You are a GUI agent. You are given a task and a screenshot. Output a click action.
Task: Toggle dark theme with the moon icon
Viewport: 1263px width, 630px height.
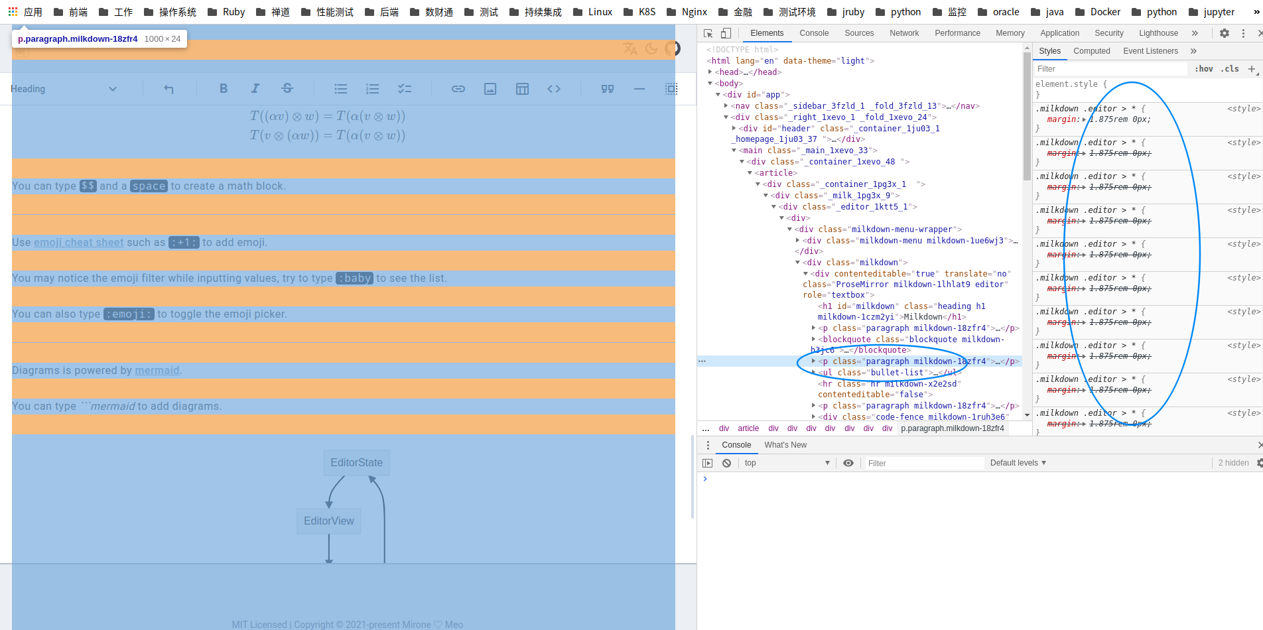coord(651,48)
